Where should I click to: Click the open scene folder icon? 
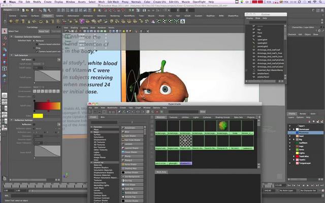click(27, 10)
